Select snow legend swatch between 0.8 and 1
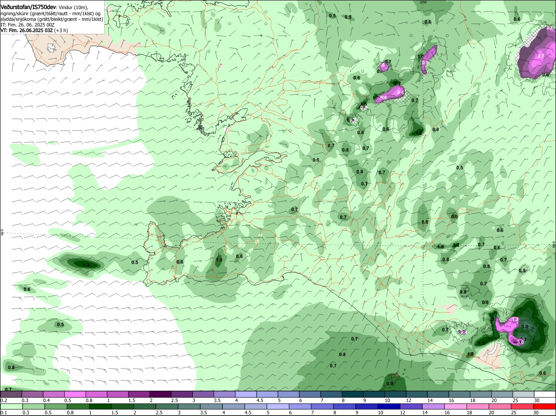The width and height of the screenshot is (556, 416). (x=96, y=394)
